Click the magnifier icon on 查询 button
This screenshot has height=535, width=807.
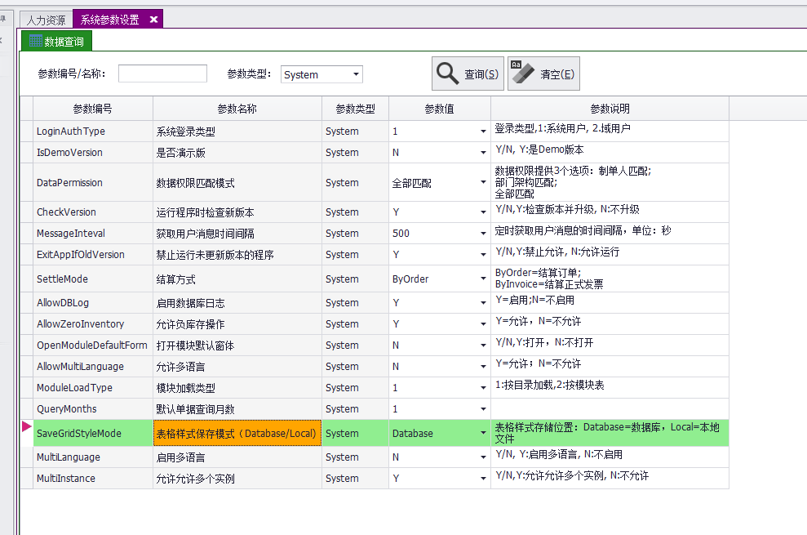click(x=447, y=74)
